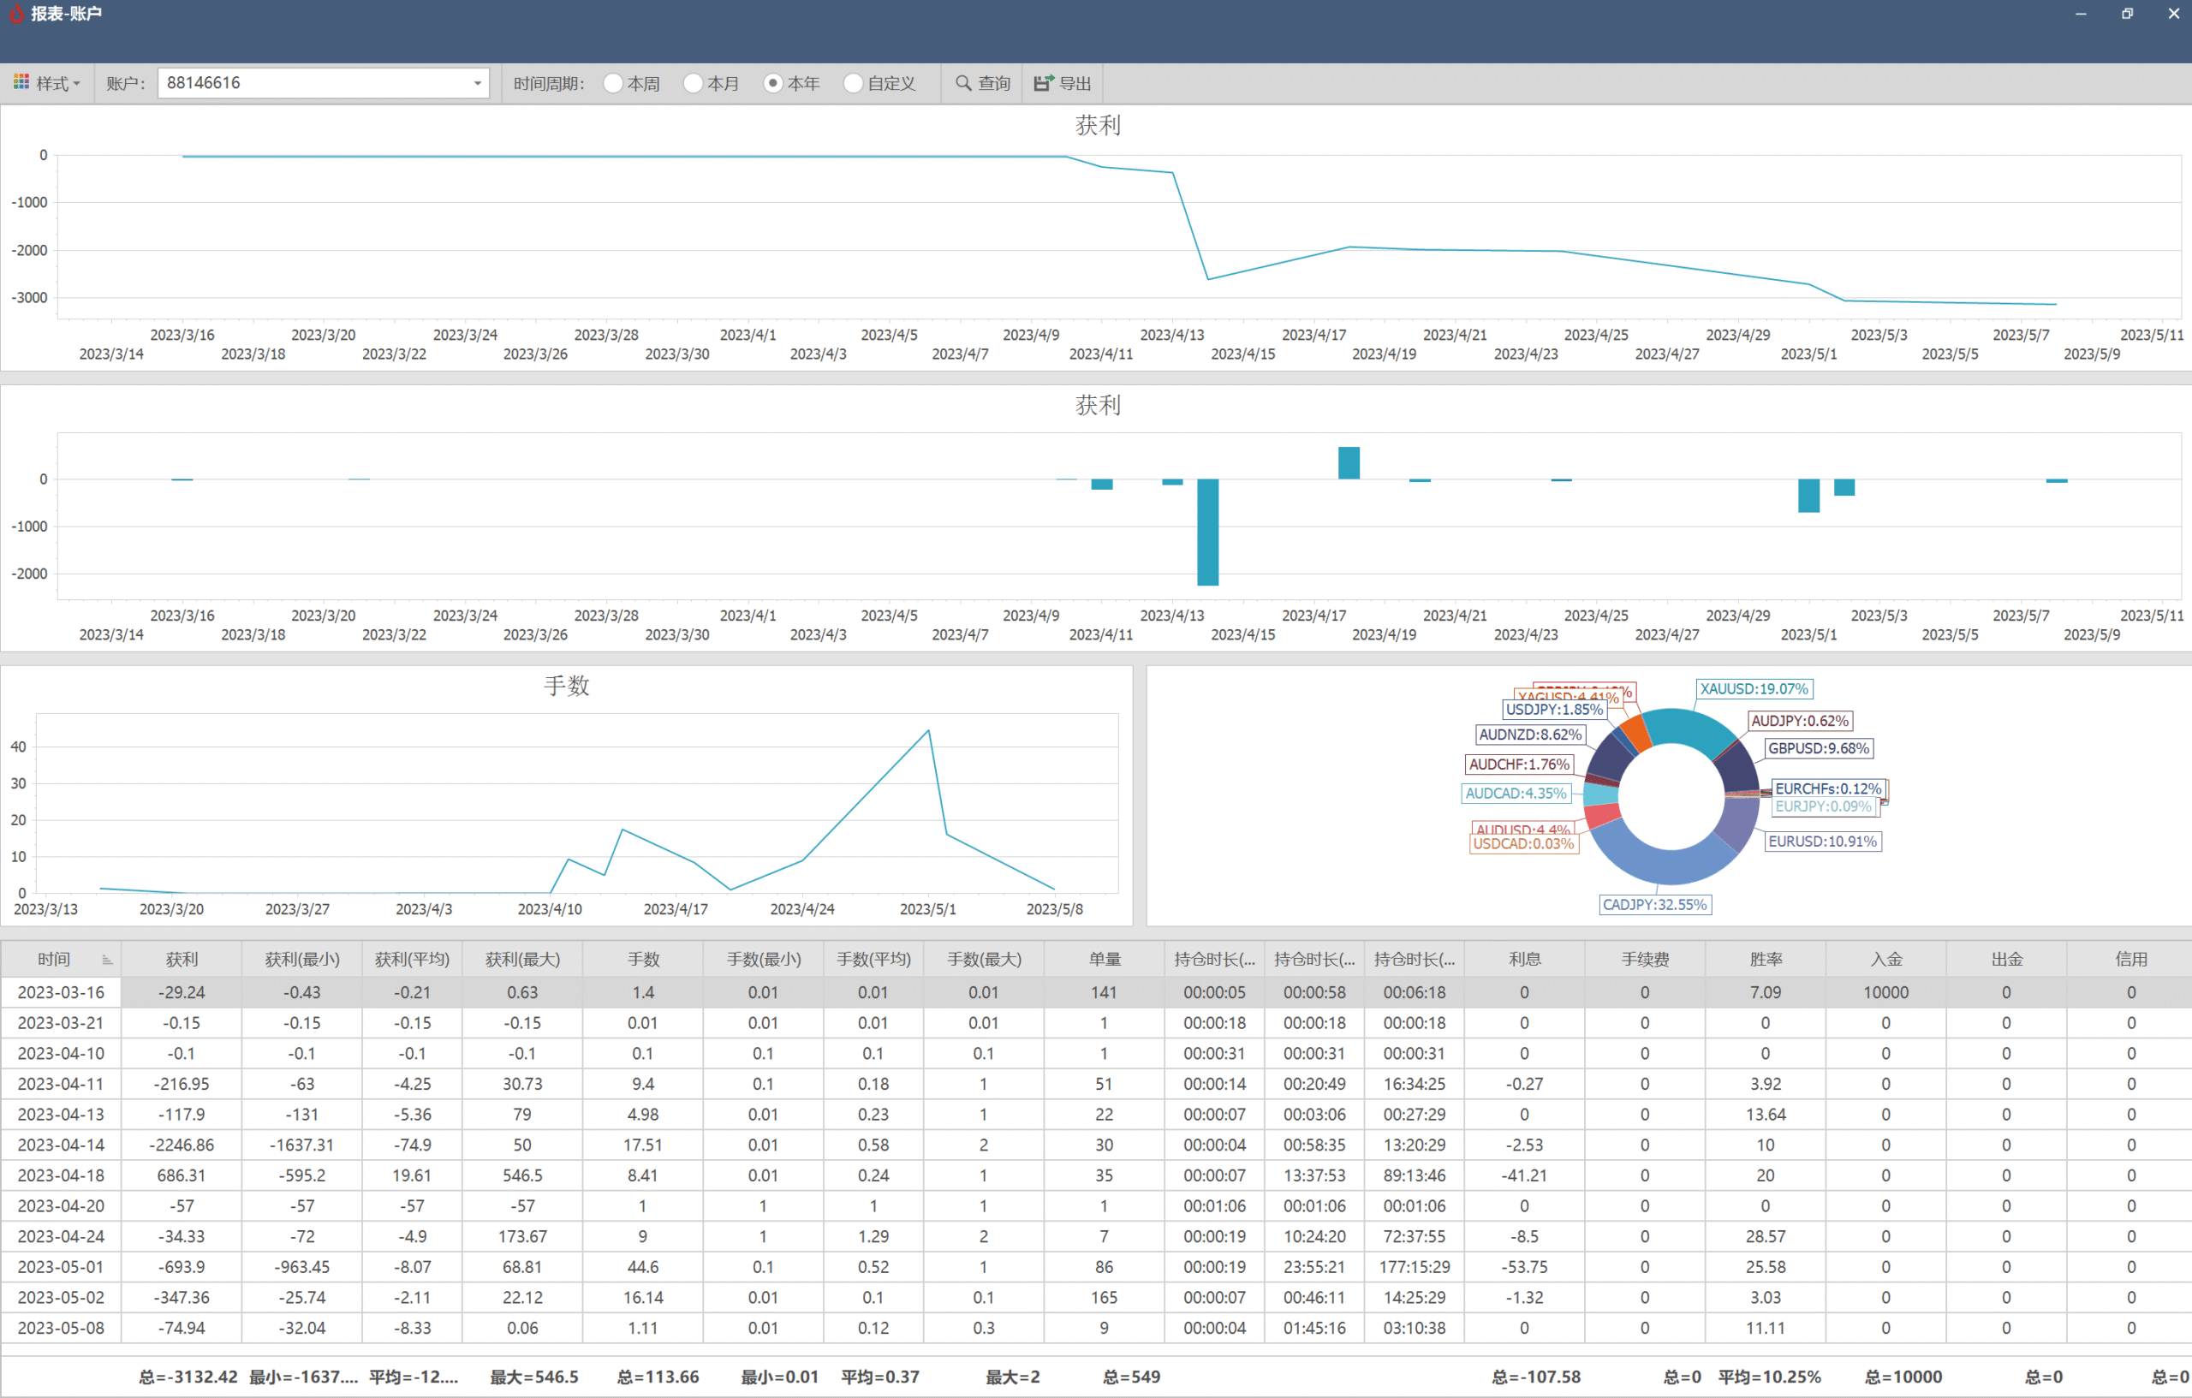Click the 胜率 column header
2192x1398 pixels.
pos(1765,960)
